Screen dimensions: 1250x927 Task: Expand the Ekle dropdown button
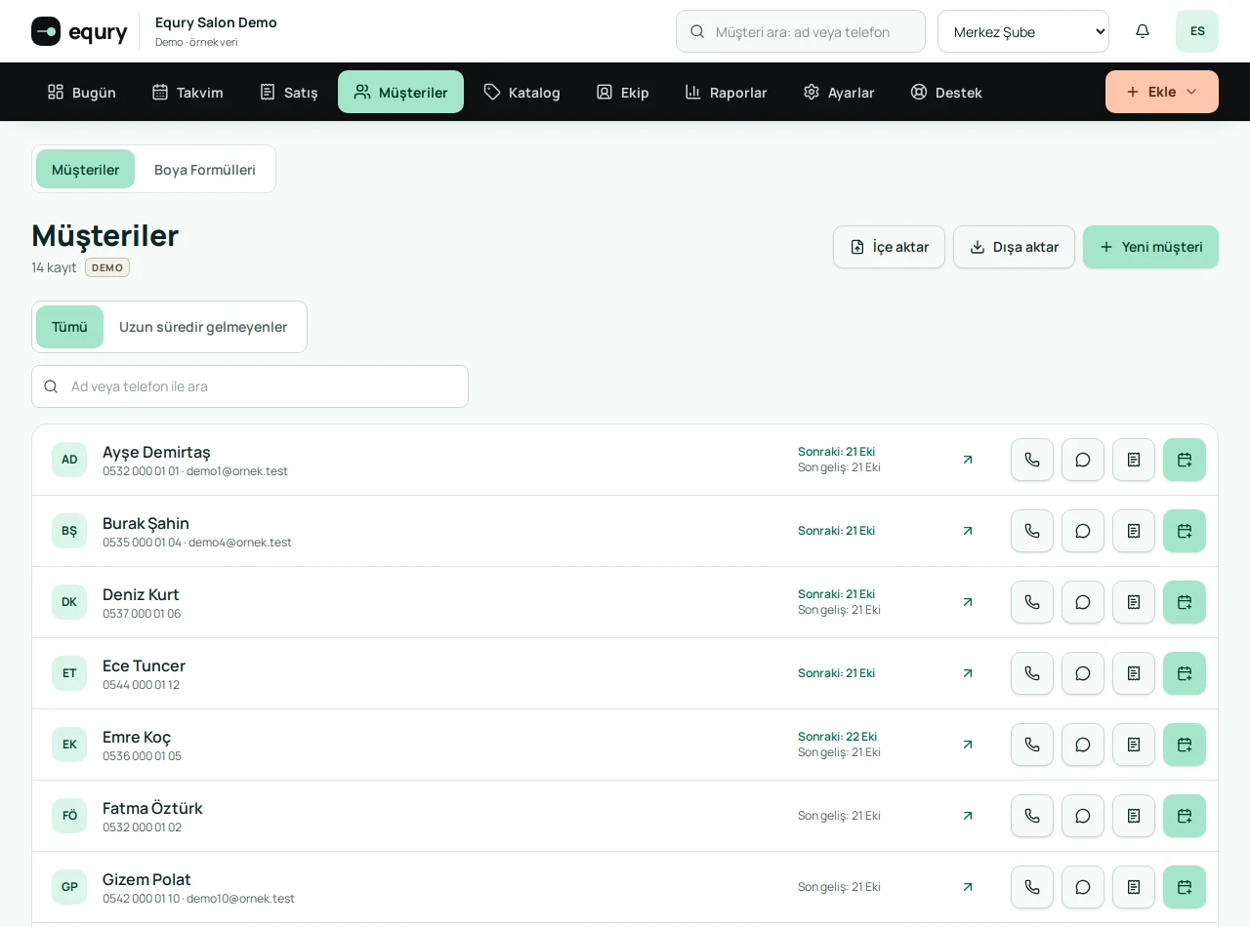coord(1162,92)
